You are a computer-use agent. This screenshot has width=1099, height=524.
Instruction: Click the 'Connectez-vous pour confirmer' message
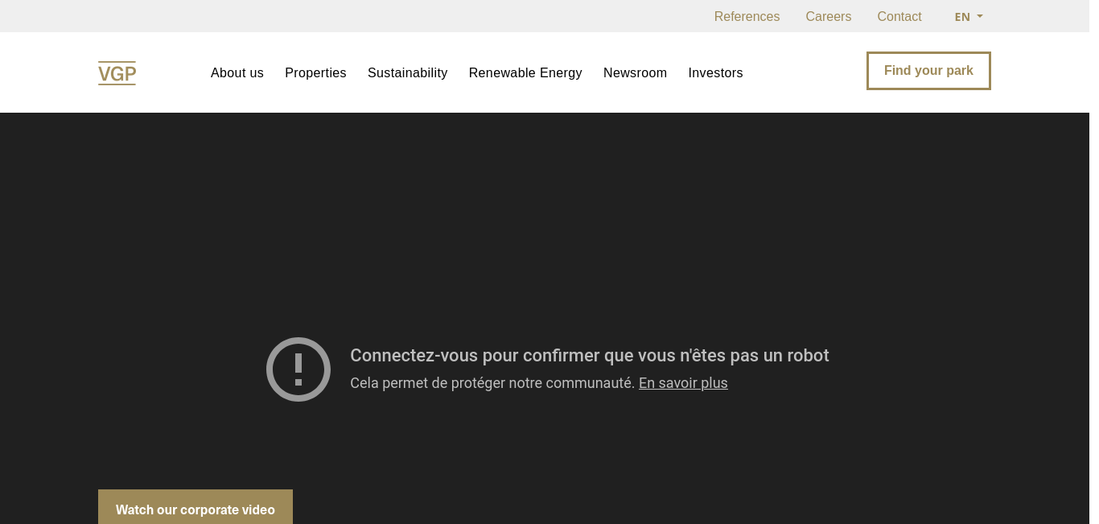[590, 356]
